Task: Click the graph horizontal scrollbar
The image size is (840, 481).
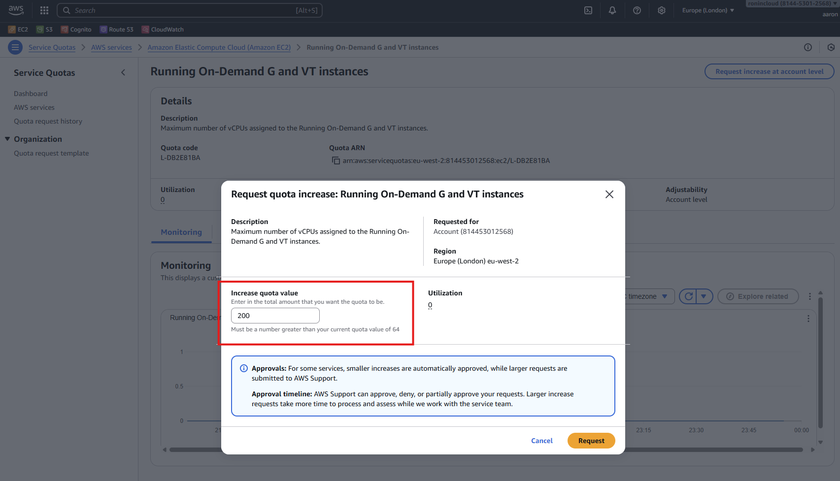Action: tap(486, 449)
